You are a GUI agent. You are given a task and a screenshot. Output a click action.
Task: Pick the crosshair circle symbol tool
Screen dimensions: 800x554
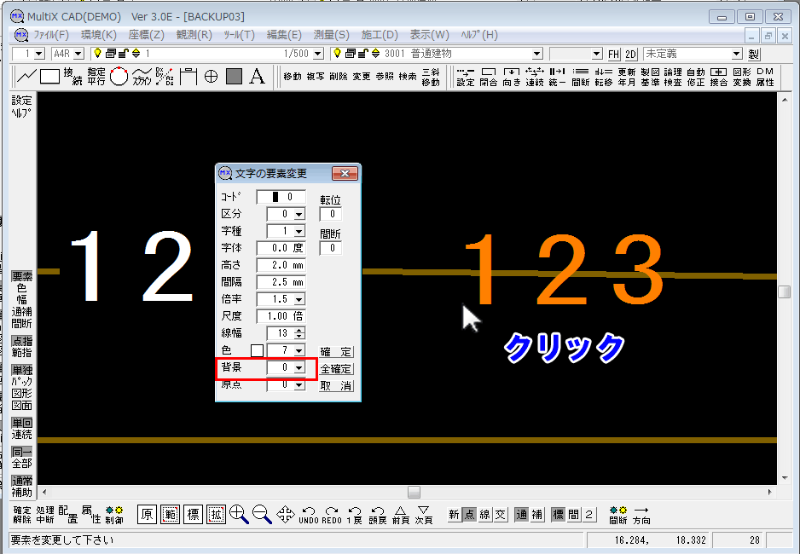tap(211, 77)
